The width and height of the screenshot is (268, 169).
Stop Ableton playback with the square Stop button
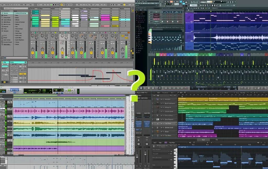pos(53,5)
